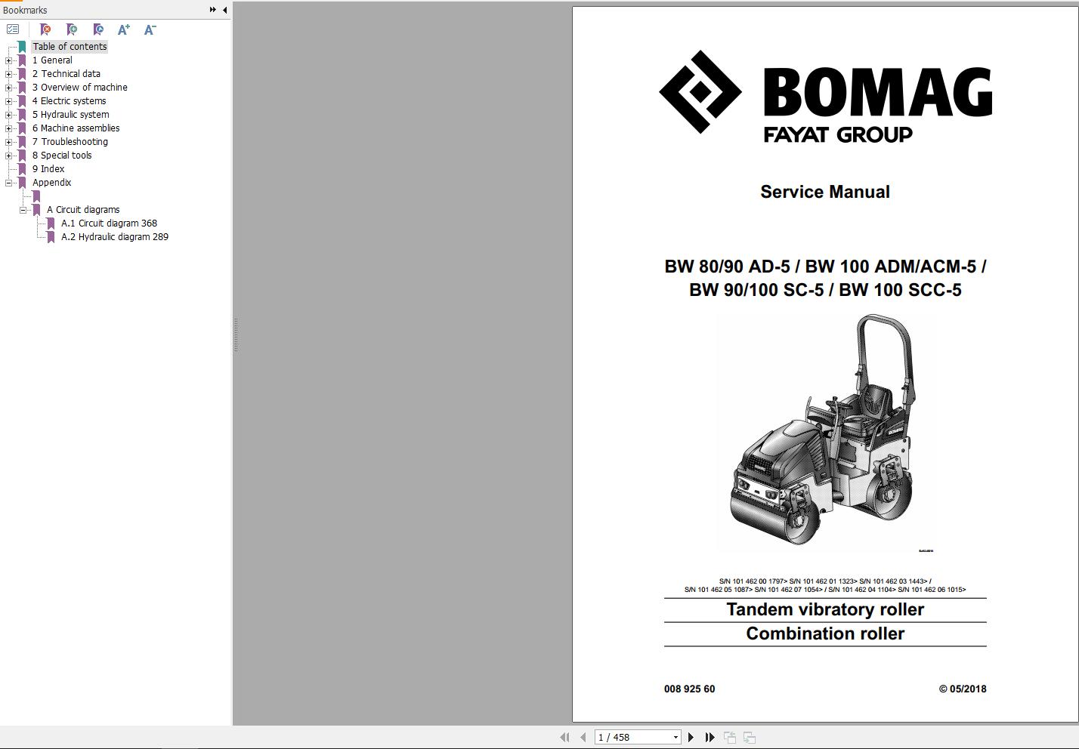Click the document number 008 925 60

tap(689, 689)
